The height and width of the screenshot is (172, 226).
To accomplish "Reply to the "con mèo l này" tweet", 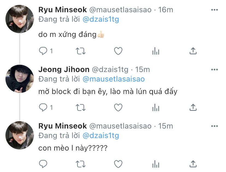I will [x=43, y=164].
